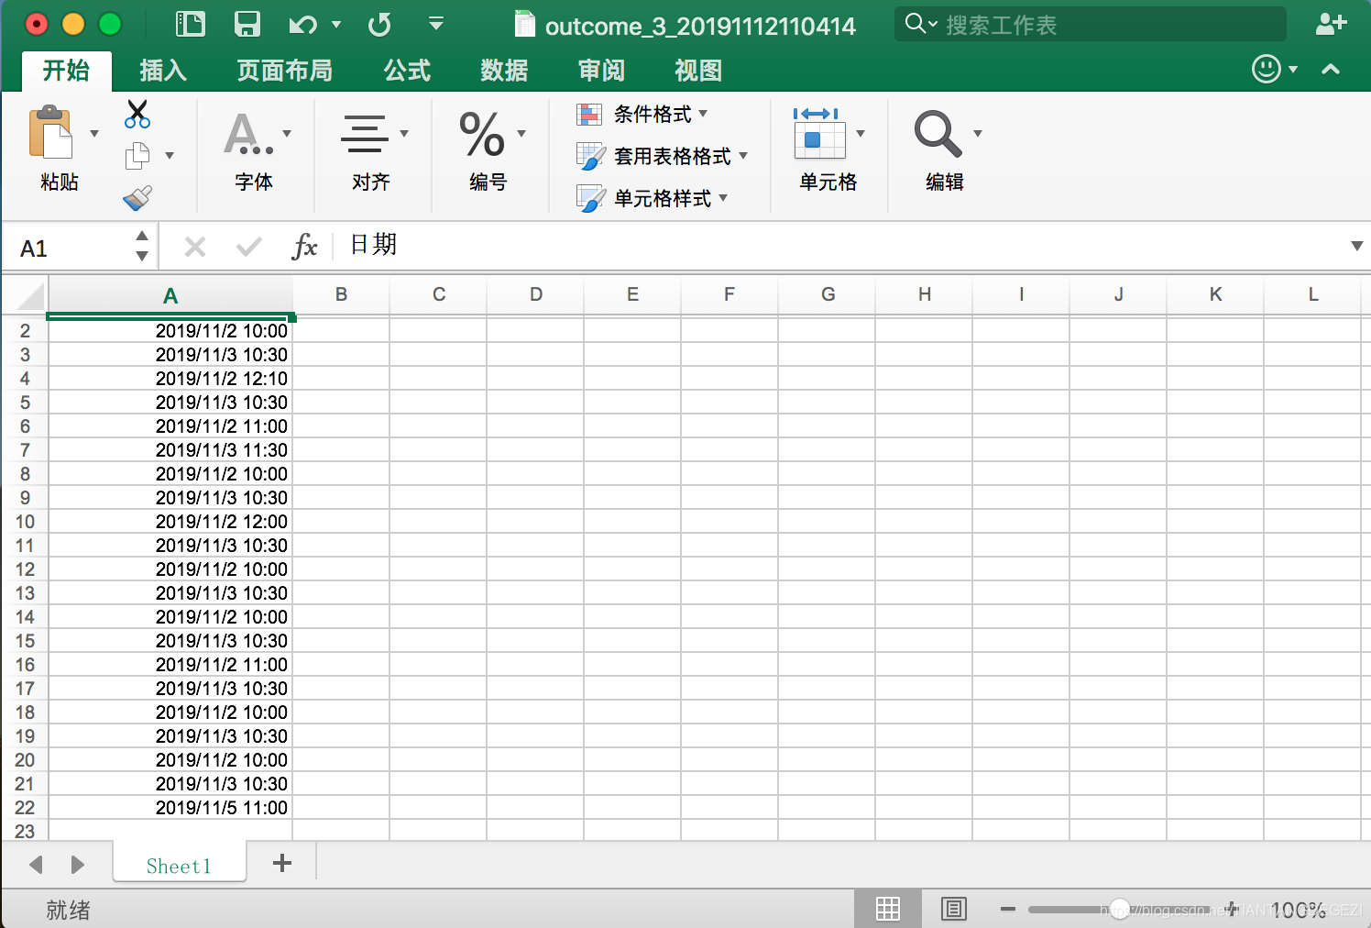Select column D header
Viewport: 1371px width, 928px height.
pyautogui.click(x=536, y=295)
